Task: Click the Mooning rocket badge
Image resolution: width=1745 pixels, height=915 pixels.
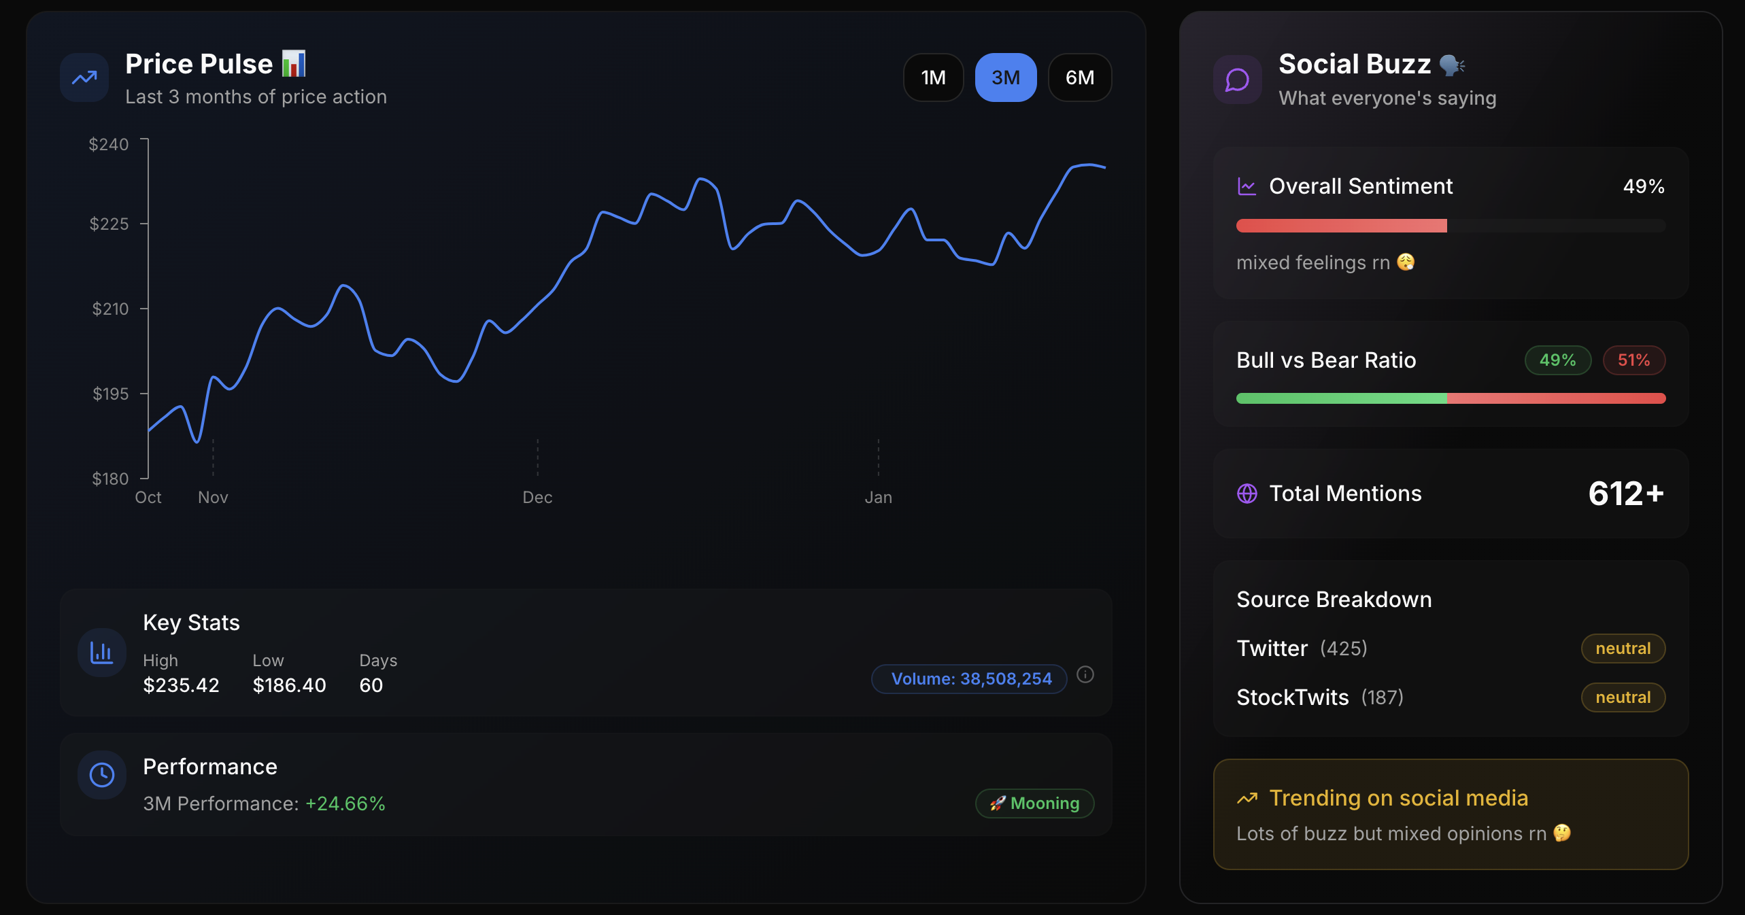Action: [1034, 803]
